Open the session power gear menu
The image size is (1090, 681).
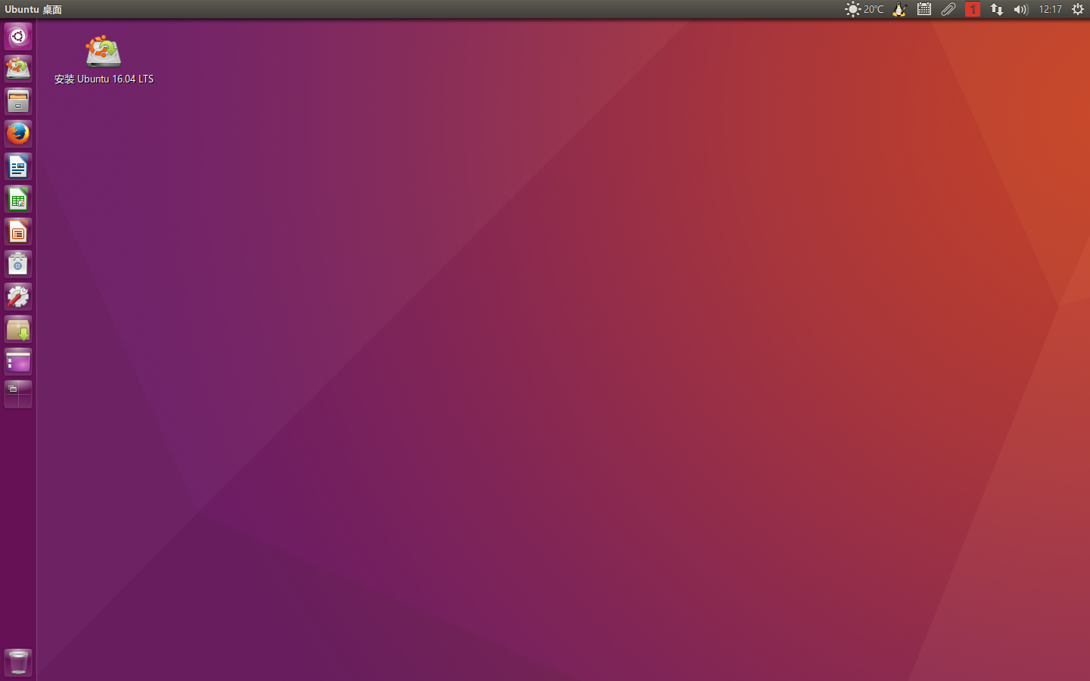(x=1078, y=9)
